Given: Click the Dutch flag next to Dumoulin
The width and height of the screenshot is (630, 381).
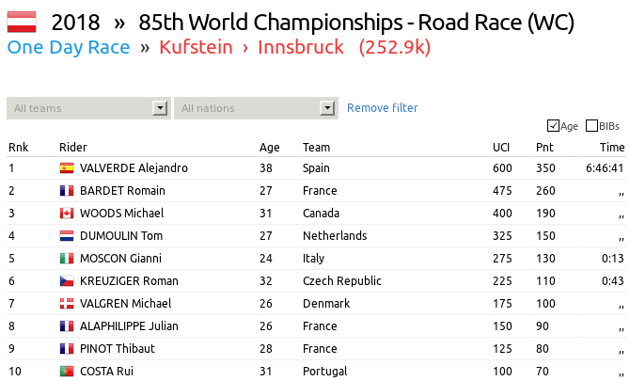Looking at the screenshot, I should 67,236.
